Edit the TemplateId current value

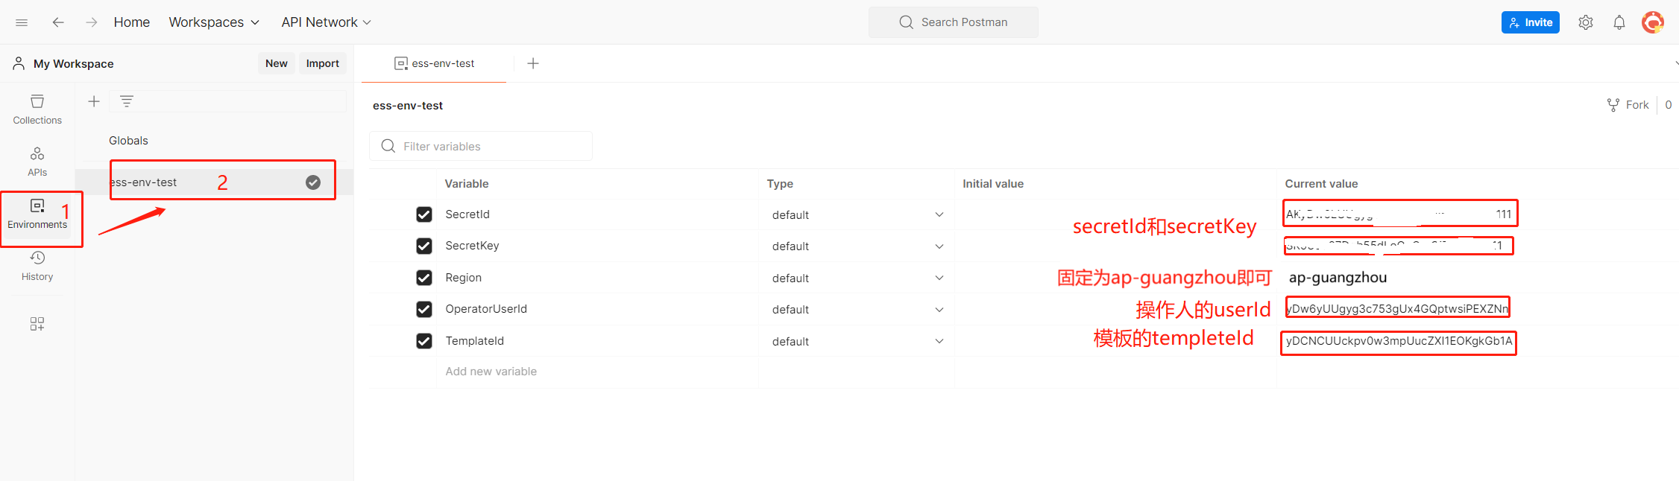(x=1399, y=343)
